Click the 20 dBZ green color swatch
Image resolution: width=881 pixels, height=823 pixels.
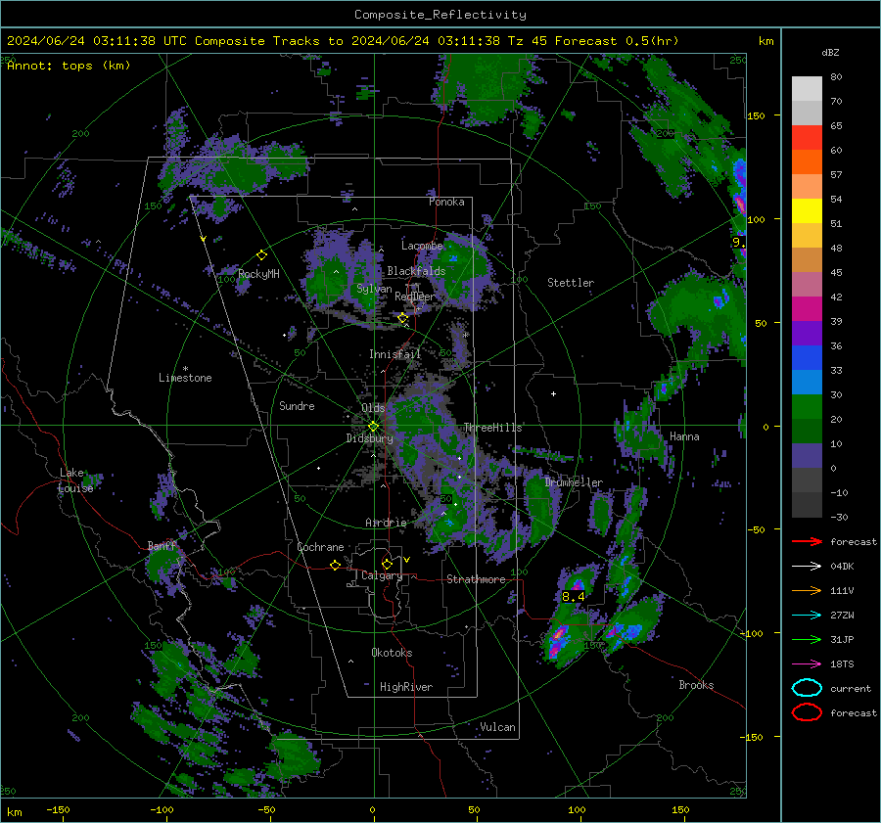coord(807,406)
